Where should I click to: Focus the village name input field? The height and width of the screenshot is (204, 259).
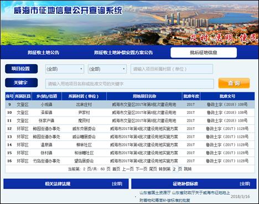point(172,69)
